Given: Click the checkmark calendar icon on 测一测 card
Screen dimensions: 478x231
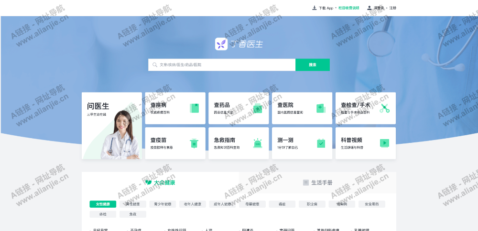Looking at the screenshot, I should [321, 143].
